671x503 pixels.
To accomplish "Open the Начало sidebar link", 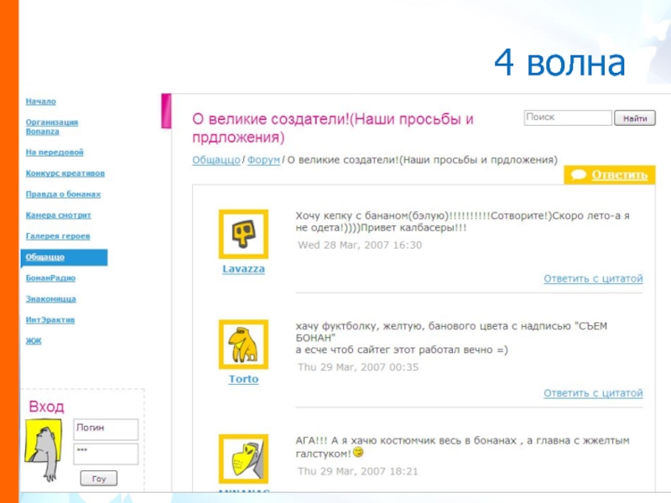I will coord(40,101).
